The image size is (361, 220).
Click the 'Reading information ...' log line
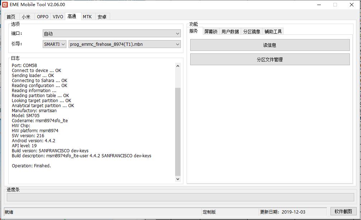34,91
